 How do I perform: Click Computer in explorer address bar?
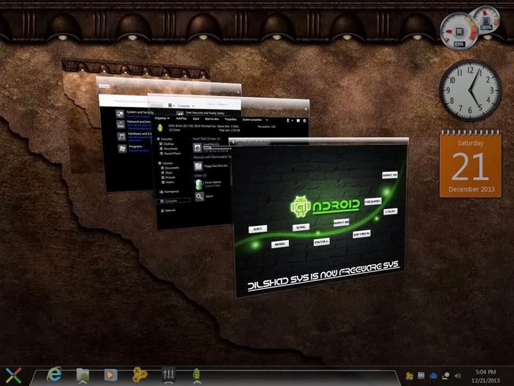click(x=184, y=106)
